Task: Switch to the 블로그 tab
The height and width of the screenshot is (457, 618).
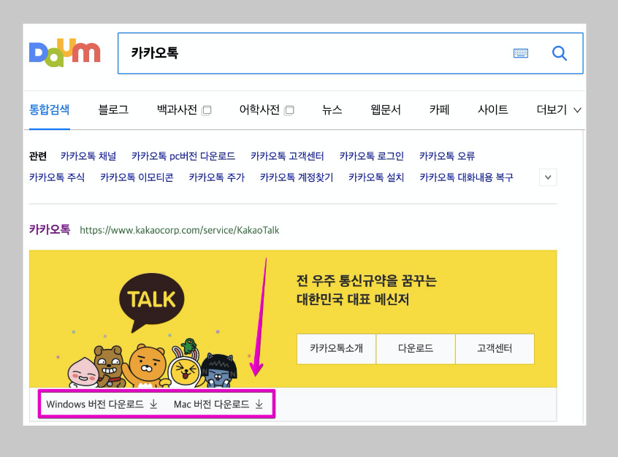Action: point(113,110)
